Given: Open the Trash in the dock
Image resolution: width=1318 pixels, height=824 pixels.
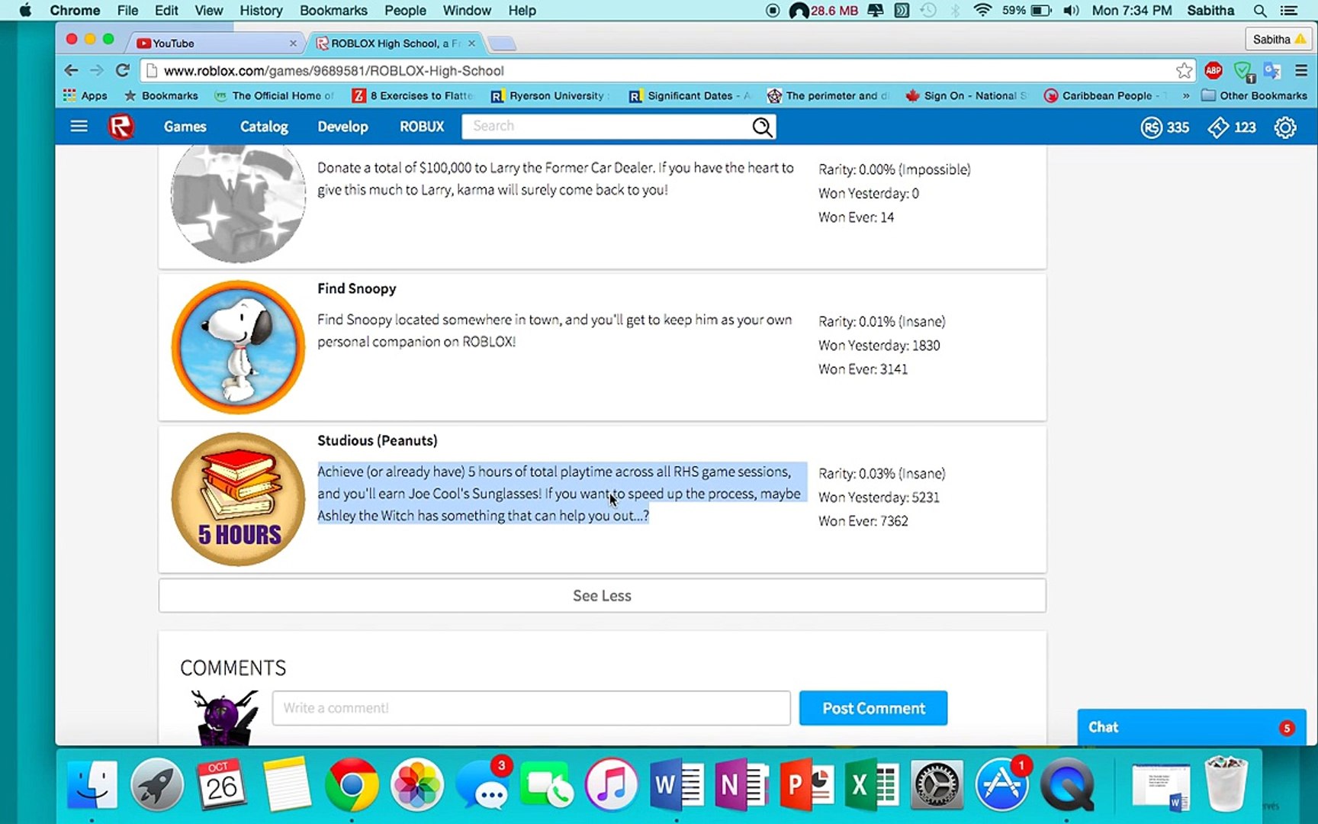Looking at the screenshot, I should [x=1226, y=784].
